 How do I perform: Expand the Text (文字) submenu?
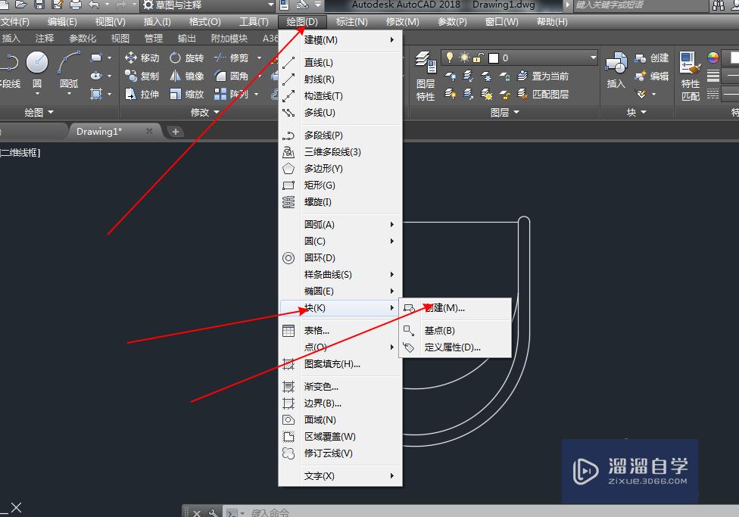point(340,476)
